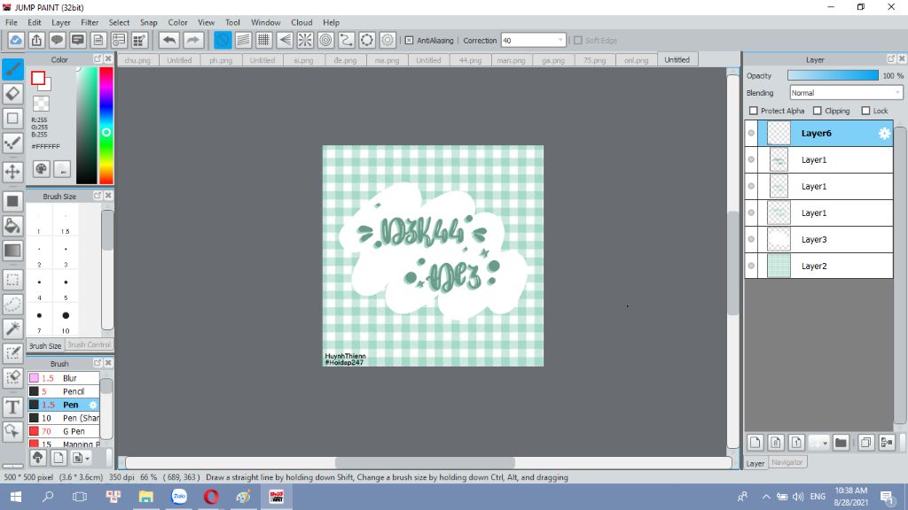
Task: Open File Explorer from the taskbar
Action: [x=146, y=497]
